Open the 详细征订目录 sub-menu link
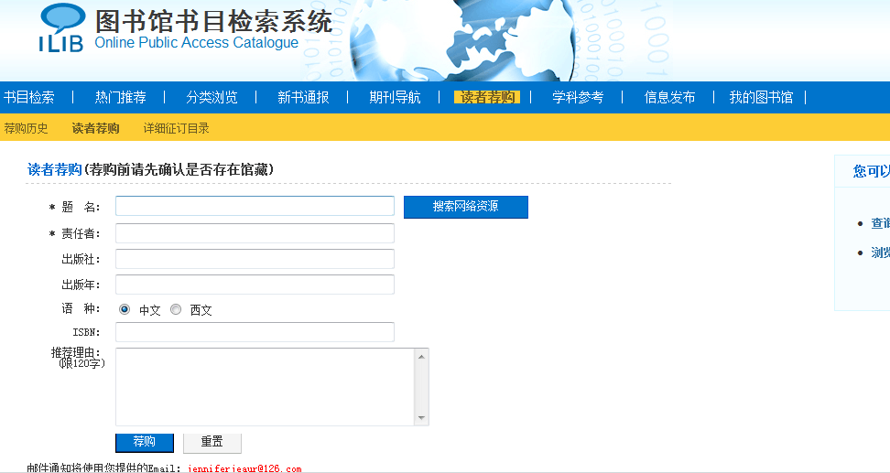 [x=176, y=128]
